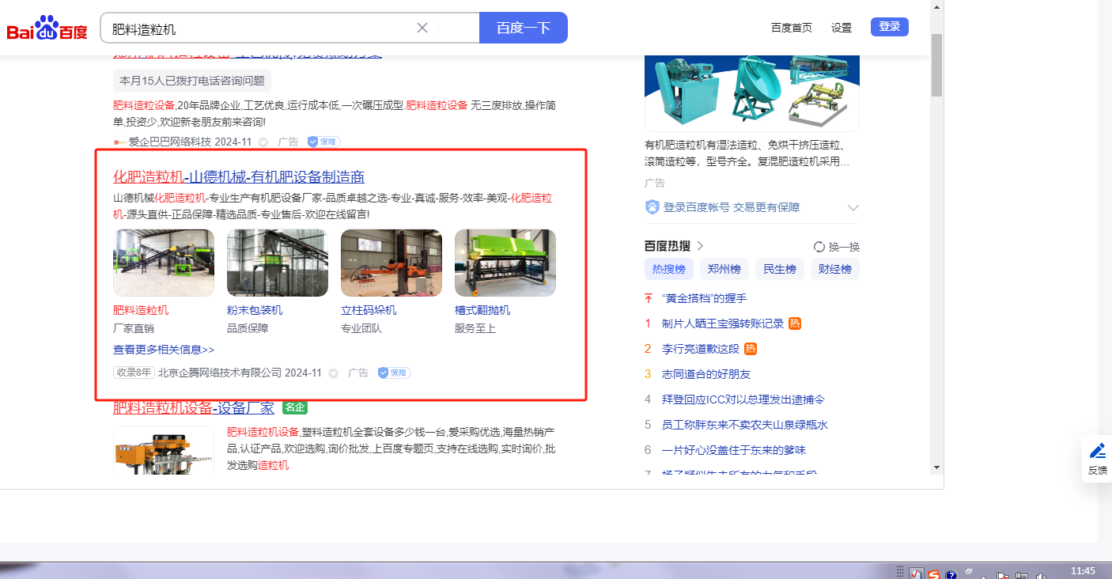Click the 反馈 feedback pencil icon
The height and width of the screenshot is (579, 1112).
[x=1098, y=452]
